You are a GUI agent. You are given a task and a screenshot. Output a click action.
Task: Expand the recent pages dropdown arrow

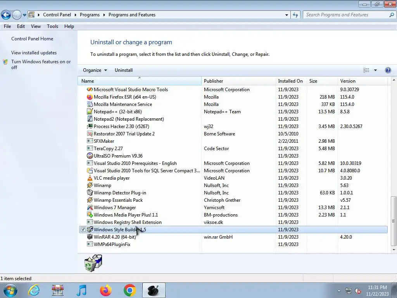24,15
